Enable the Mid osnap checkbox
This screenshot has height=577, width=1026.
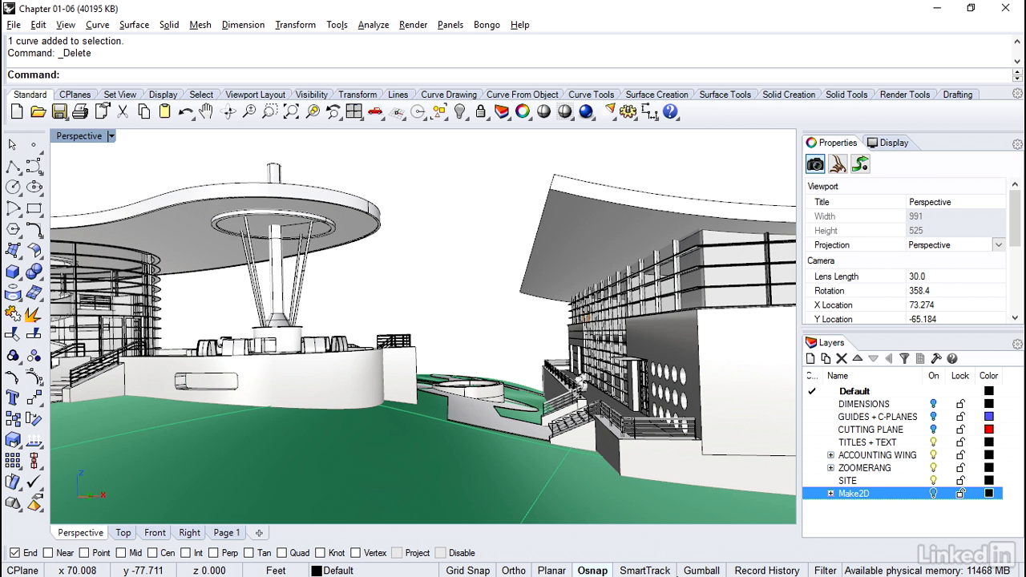pos(120,553)
